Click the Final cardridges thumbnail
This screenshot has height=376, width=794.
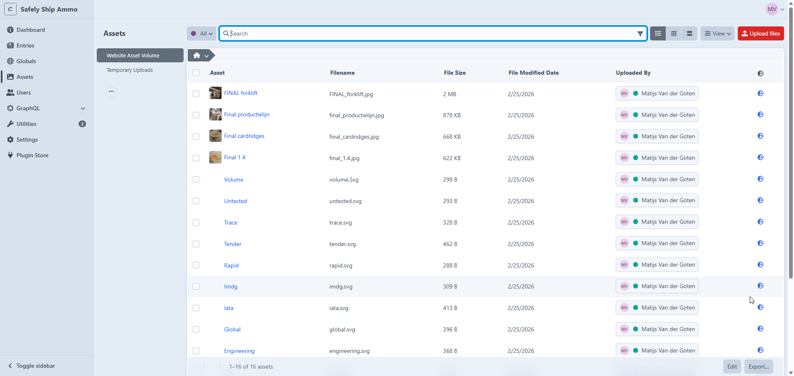tap(215, 136)
